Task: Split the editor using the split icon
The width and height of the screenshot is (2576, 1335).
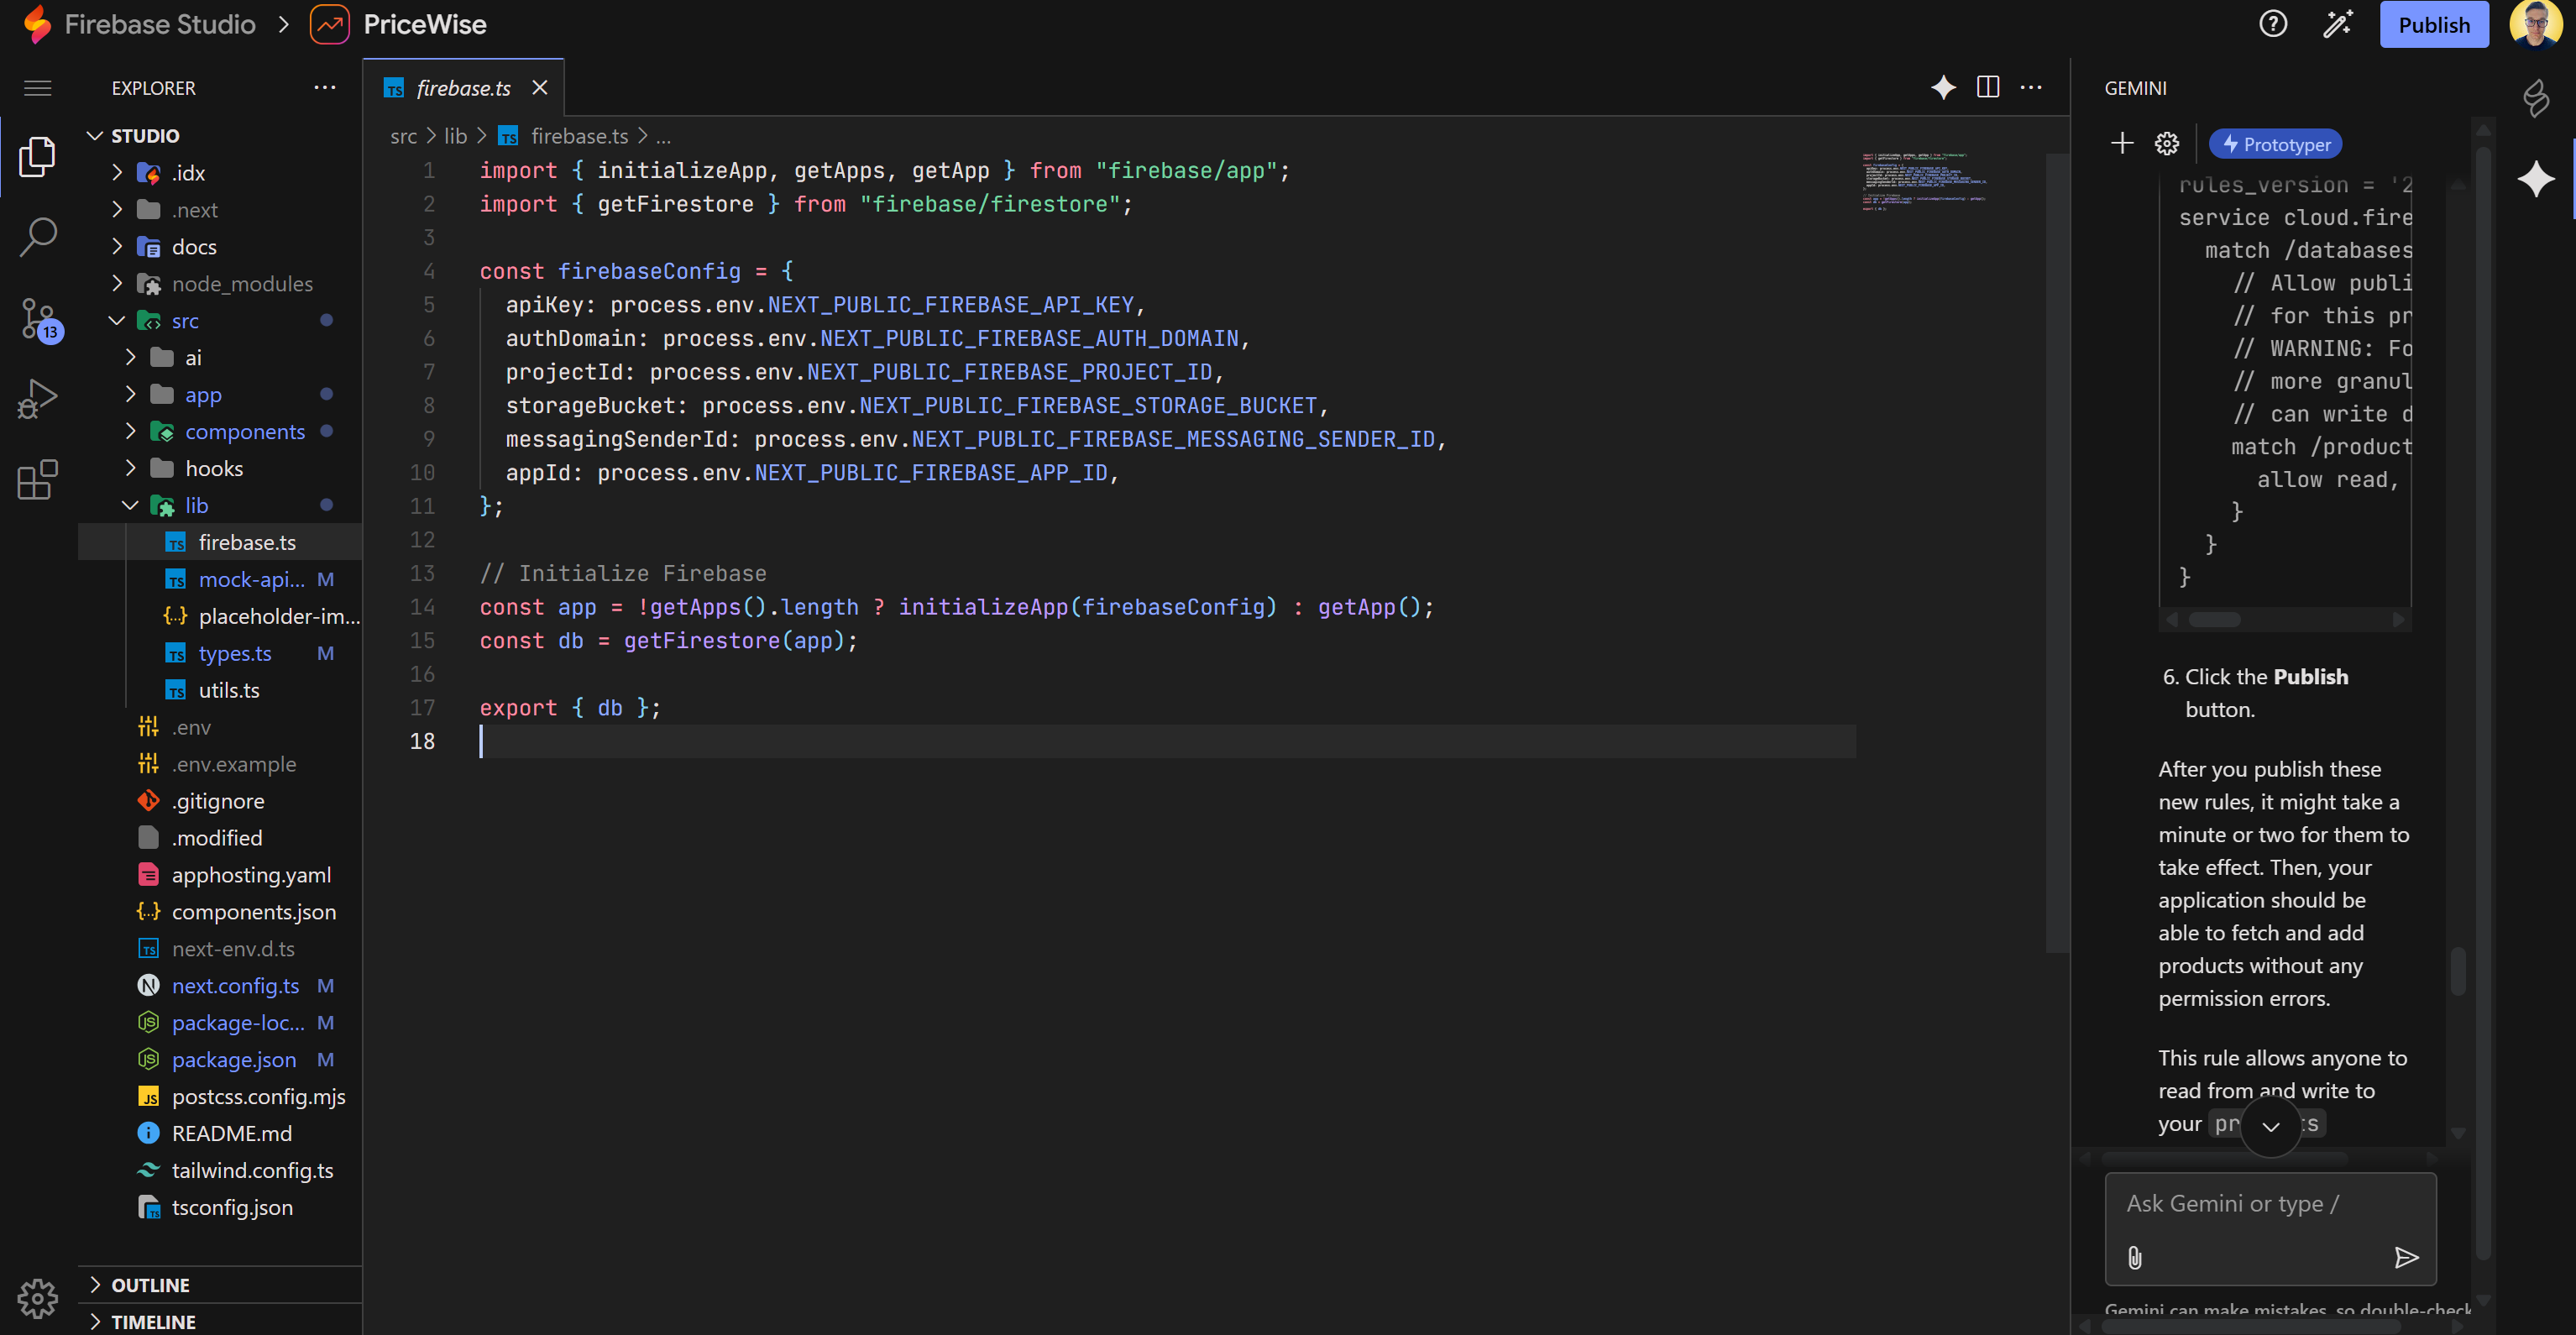Action: pos(1988,87)
